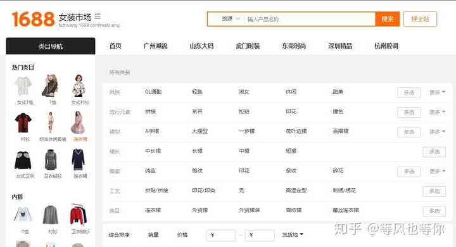Open the hamburger menu beside 女装市场
Screen dimensions: 456x247
point(98,16)
